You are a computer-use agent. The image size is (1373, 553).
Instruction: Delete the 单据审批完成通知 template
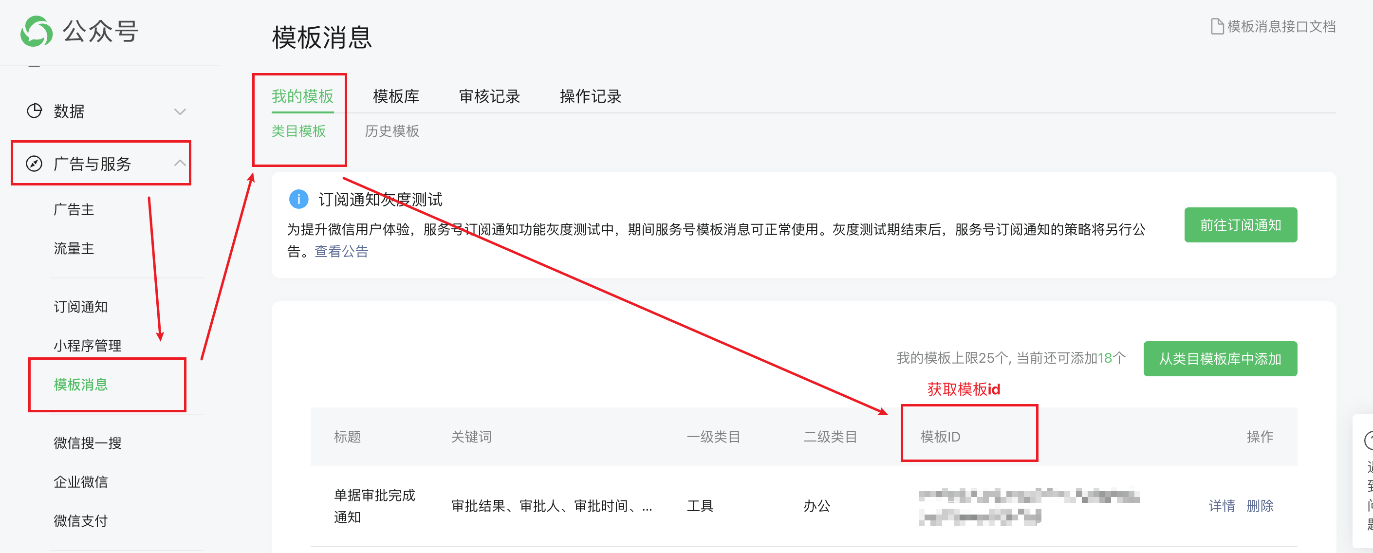point(1259,506)
